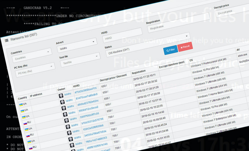This screenshot has height=151, width=249.
Task: Click owner avatar in row b1bb35312c575706
Action: click(68, 127)
